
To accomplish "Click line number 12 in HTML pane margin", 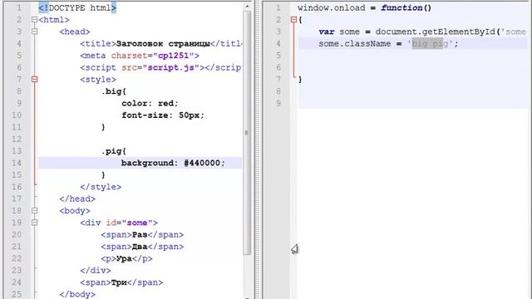I will pyautogui.click(x=17, y=139).
